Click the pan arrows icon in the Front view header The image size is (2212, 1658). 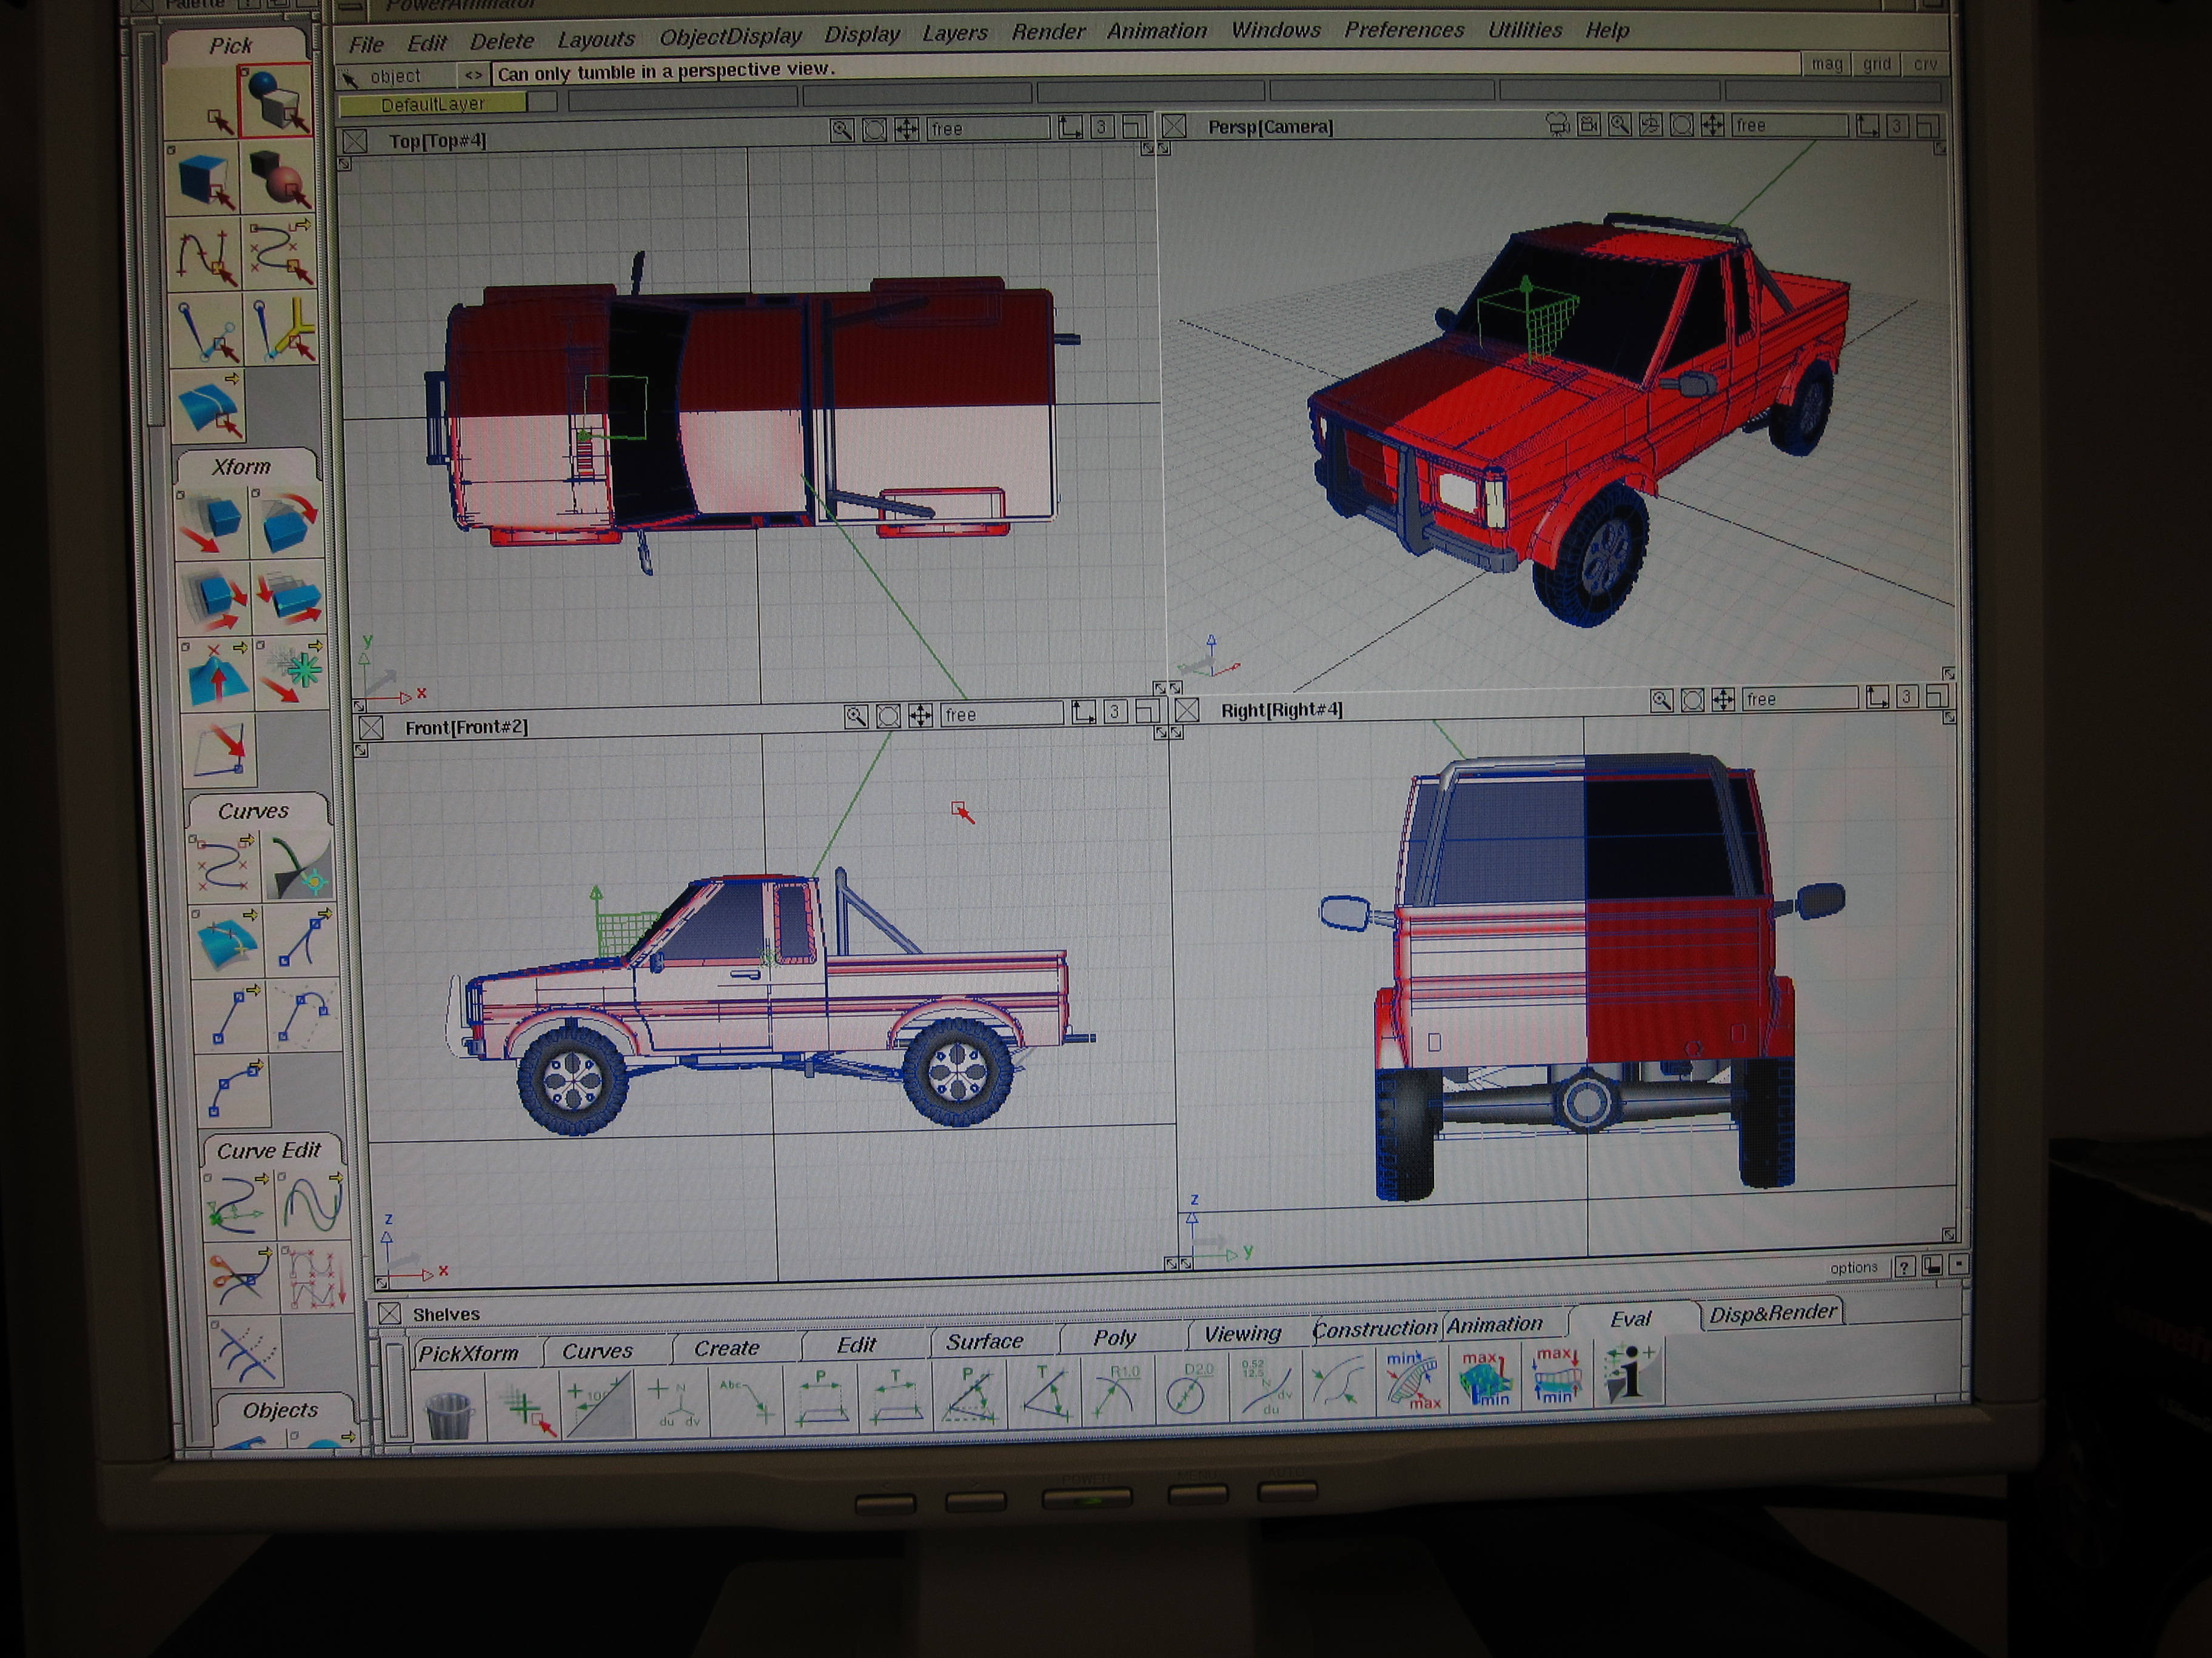point(920,716)
